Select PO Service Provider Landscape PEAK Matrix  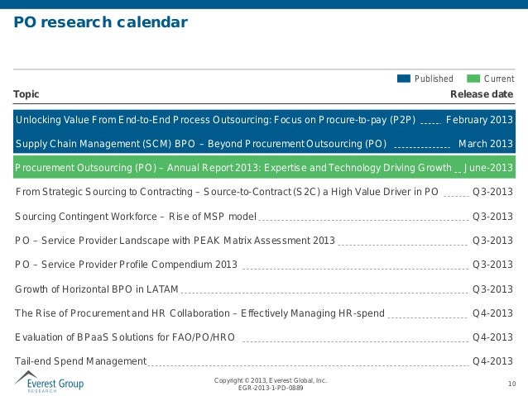[x=175, y=241]
